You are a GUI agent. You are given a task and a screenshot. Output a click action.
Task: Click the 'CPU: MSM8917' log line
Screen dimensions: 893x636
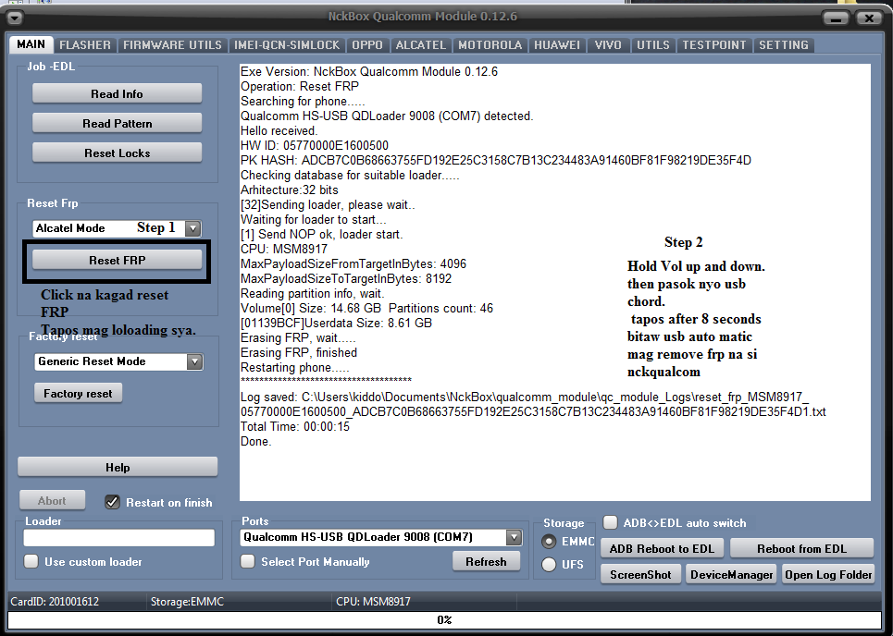point(283,250)
